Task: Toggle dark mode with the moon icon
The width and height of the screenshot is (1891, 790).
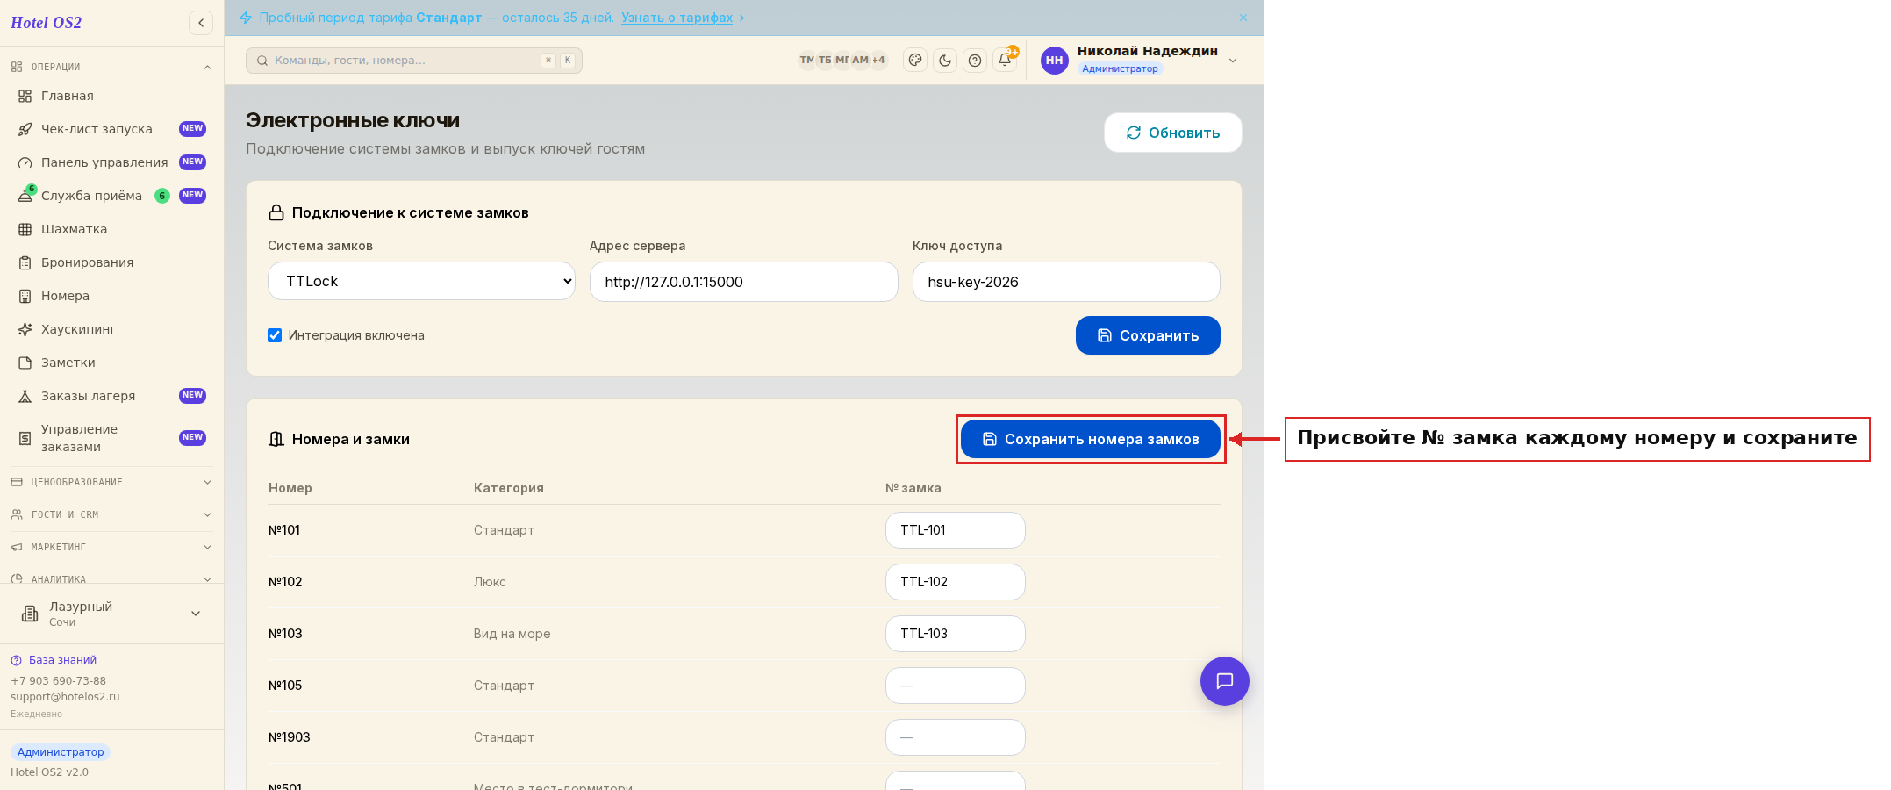Action: [x=945, y=60]
